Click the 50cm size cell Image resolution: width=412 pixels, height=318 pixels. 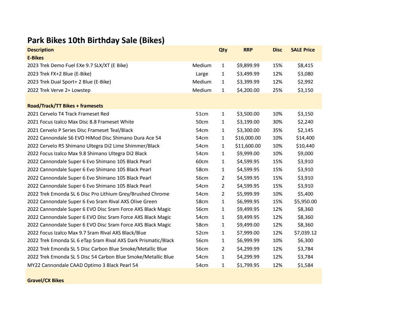[202, 122]
